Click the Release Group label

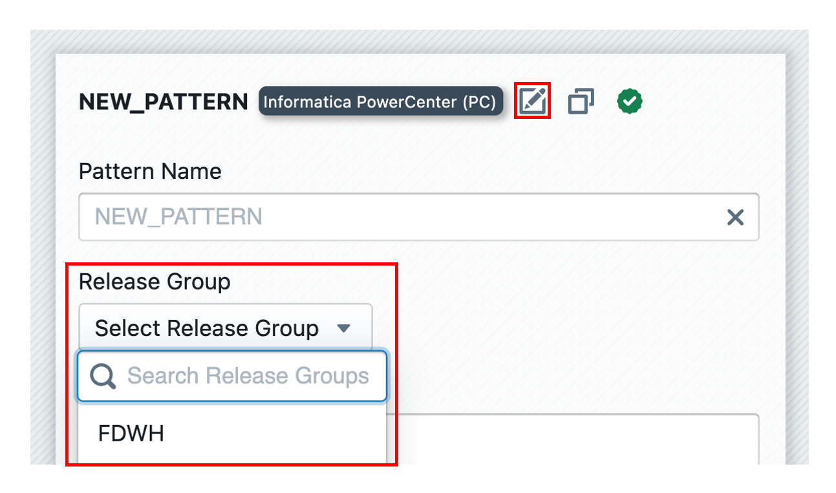pyautogui.click(x=155, y=282)
